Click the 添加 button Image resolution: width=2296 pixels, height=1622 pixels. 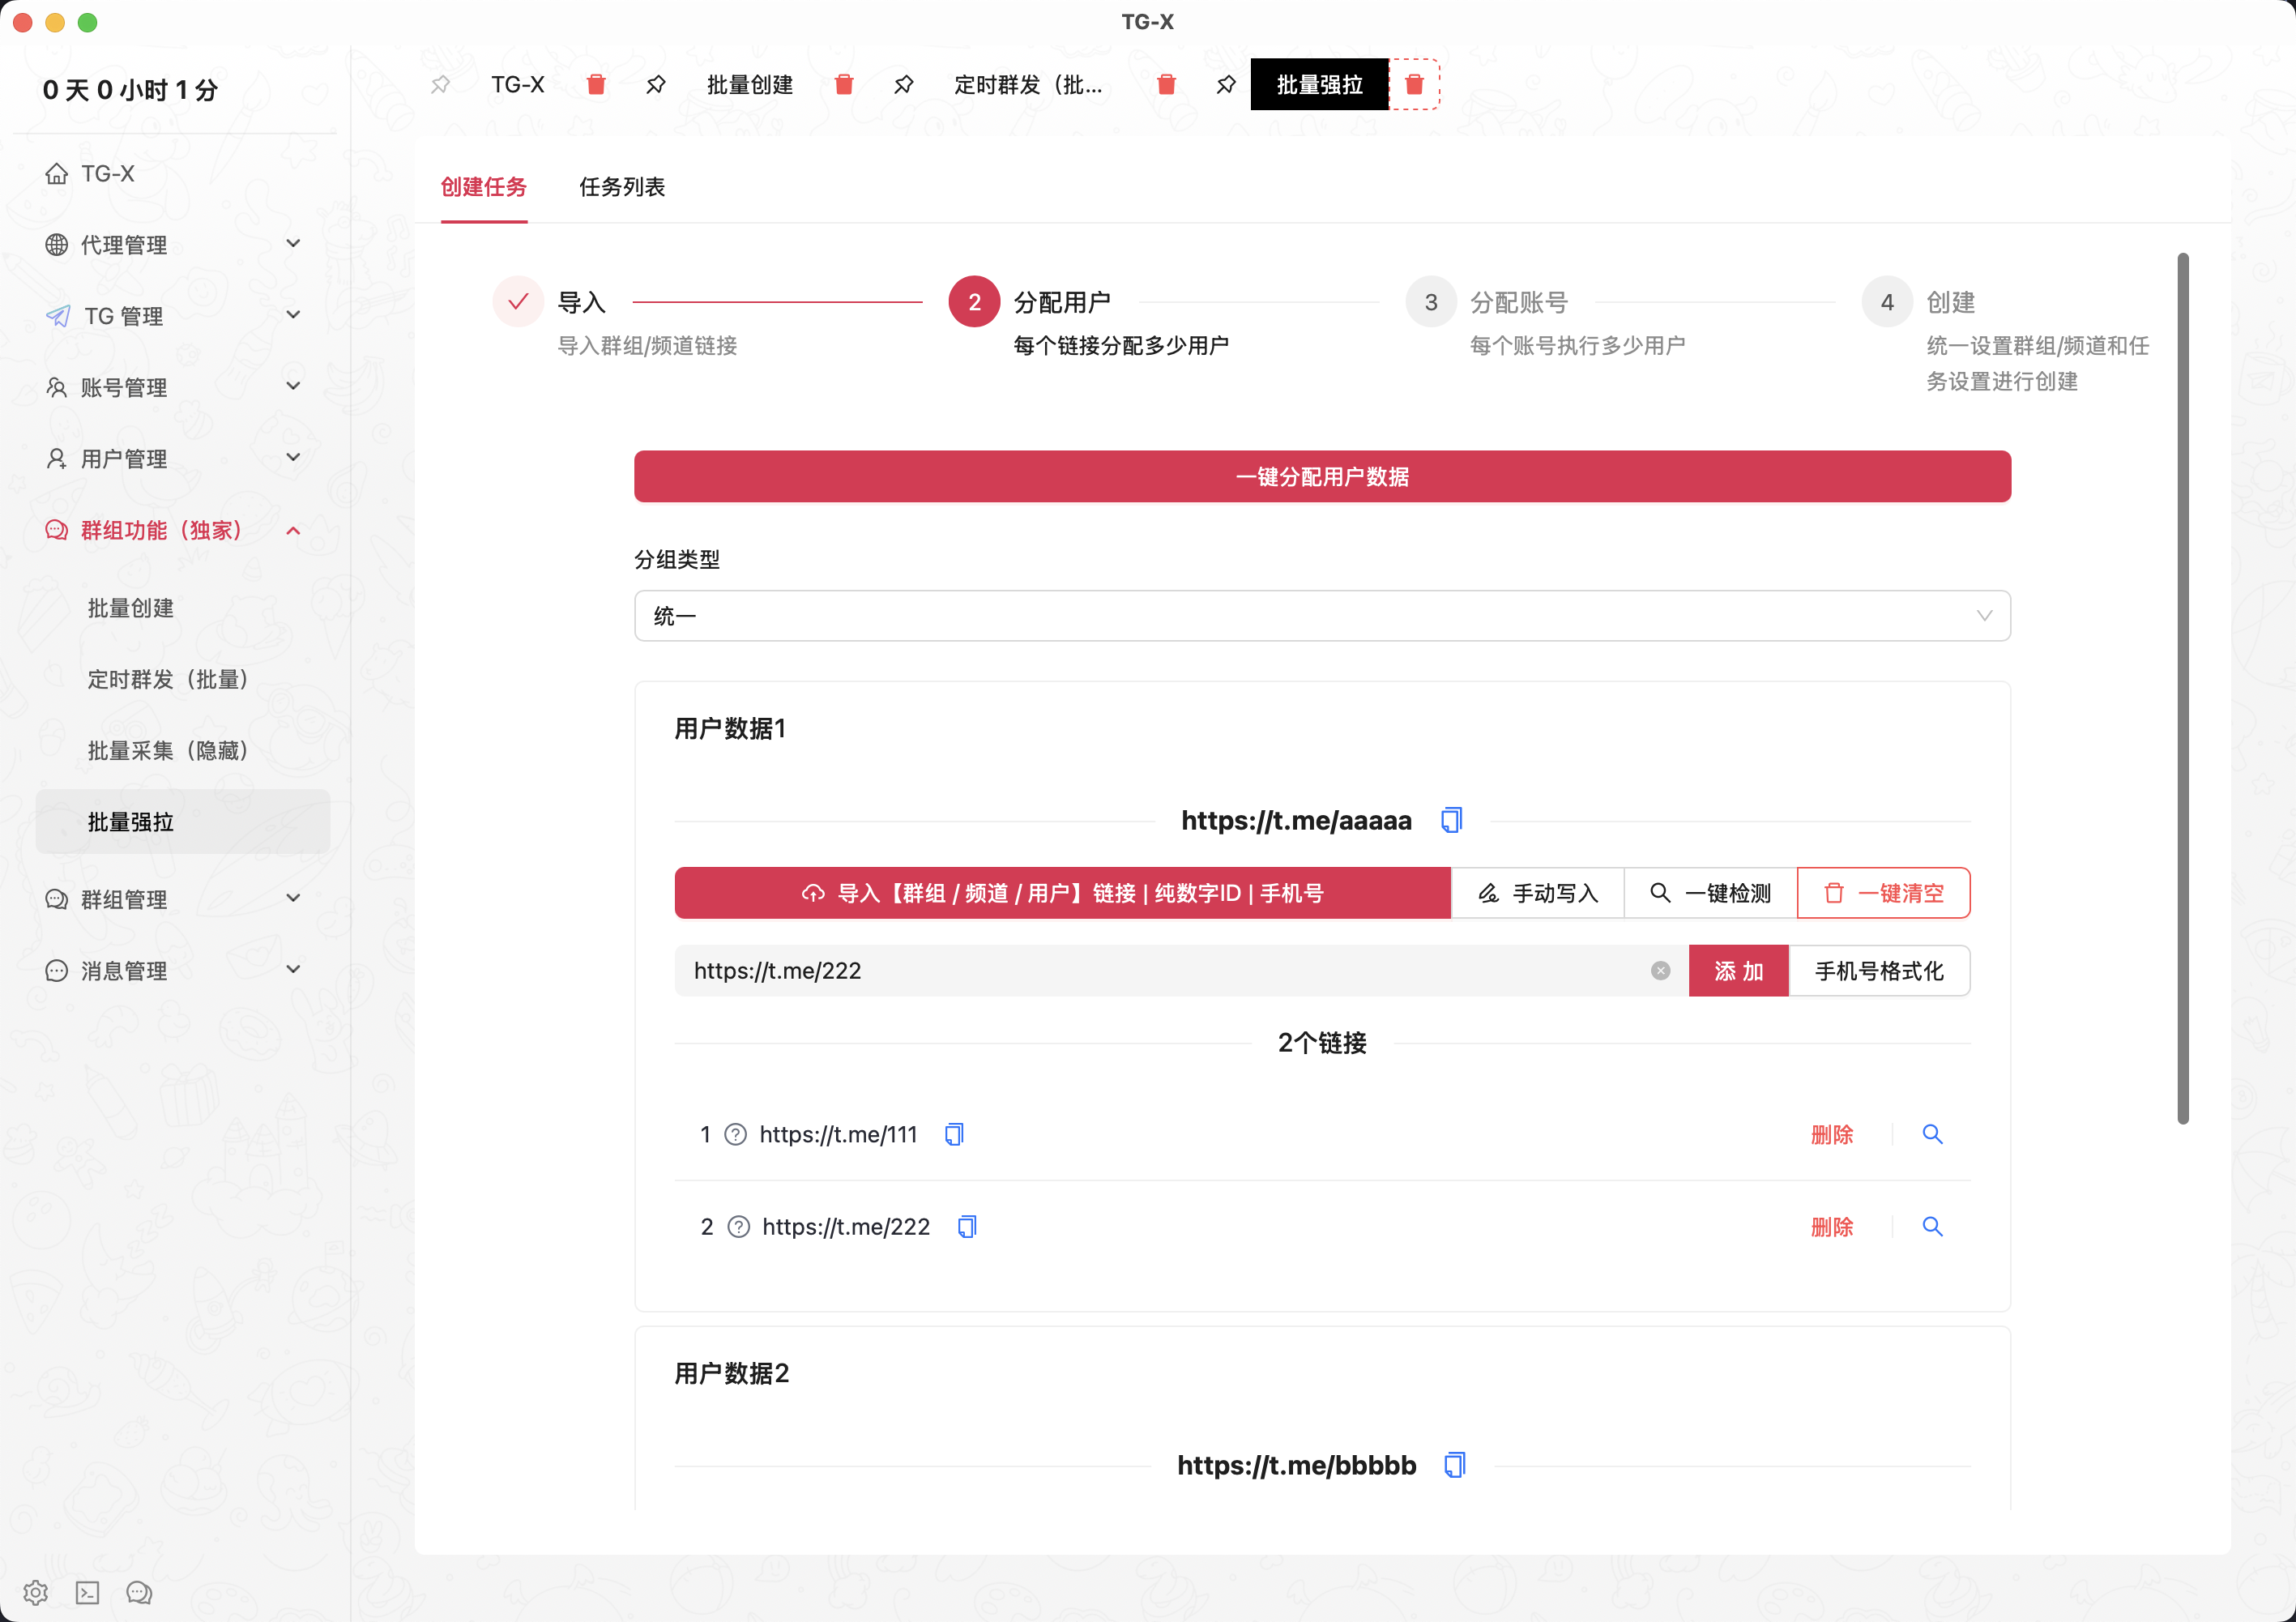pyautogui.click(x=1738, y=971)
